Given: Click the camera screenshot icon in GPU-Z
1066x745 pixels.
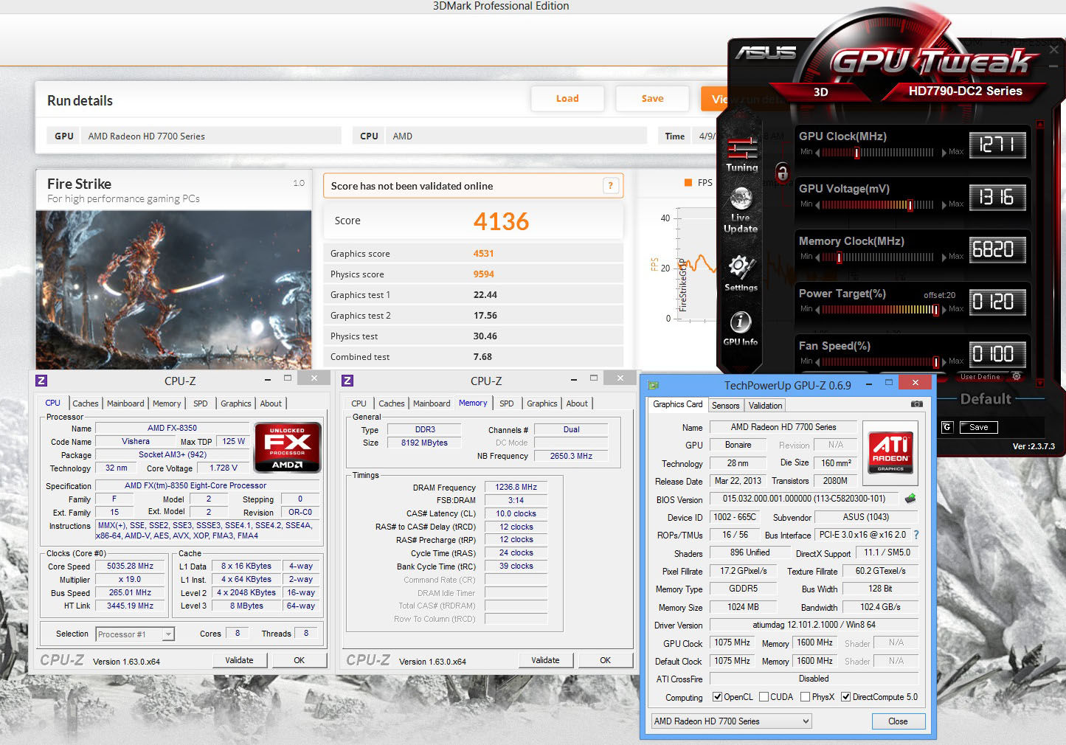Looking at the screenshot, I should [x=916, y=404].
